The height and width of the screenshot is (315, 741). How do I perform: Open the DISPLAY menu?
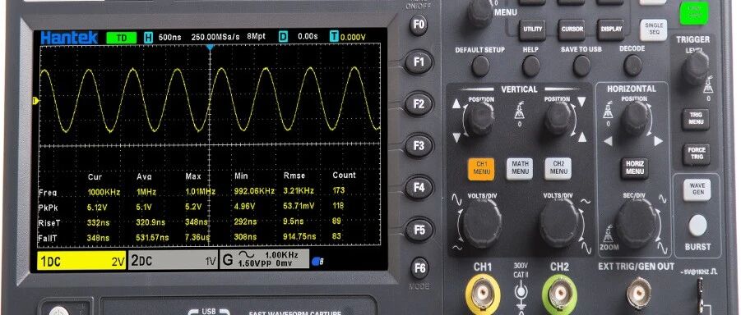click(611, 30)
